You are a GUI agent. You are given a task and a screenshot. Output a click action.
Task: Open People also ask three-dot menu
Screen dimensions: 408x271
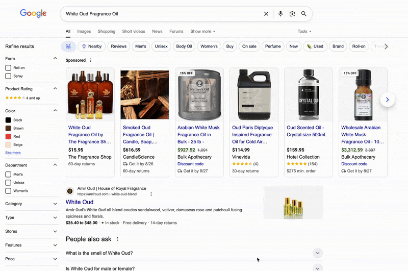tap(117, 239)
